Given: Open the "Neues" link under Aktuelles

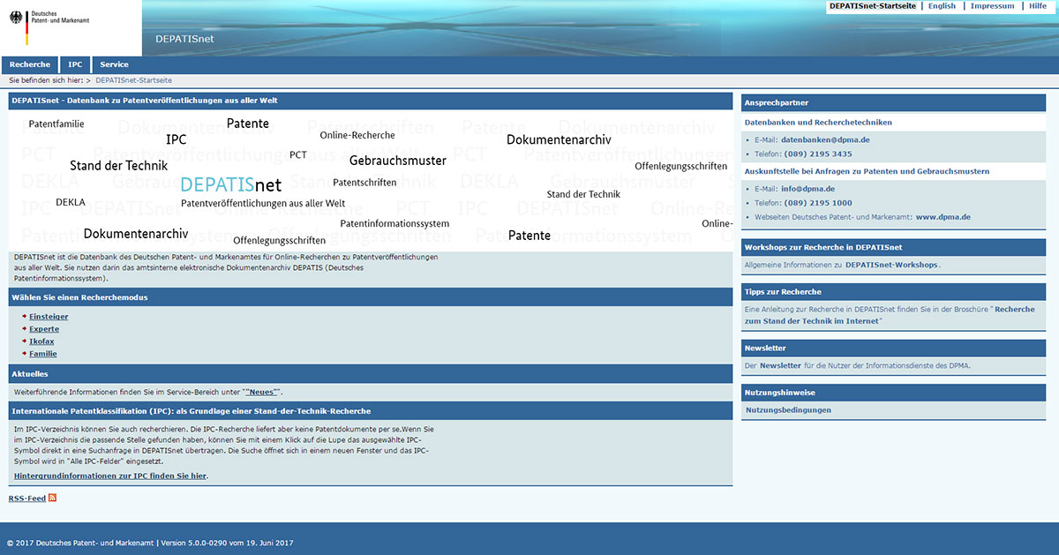Looking at the screenshot, I should click(262, 392).
